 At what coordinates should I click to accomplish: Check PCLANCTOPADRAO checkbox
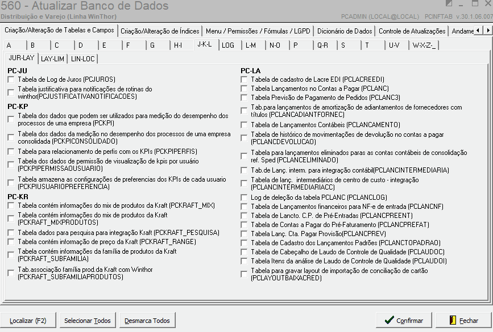tap(244, 243)
